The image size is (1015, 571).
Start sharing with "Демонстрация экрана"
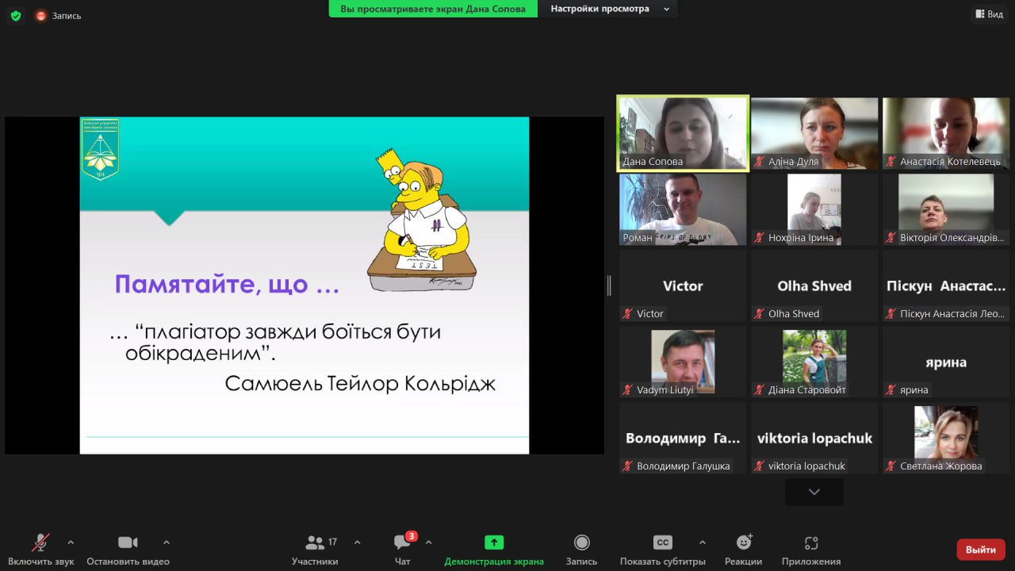pos(494,550)
